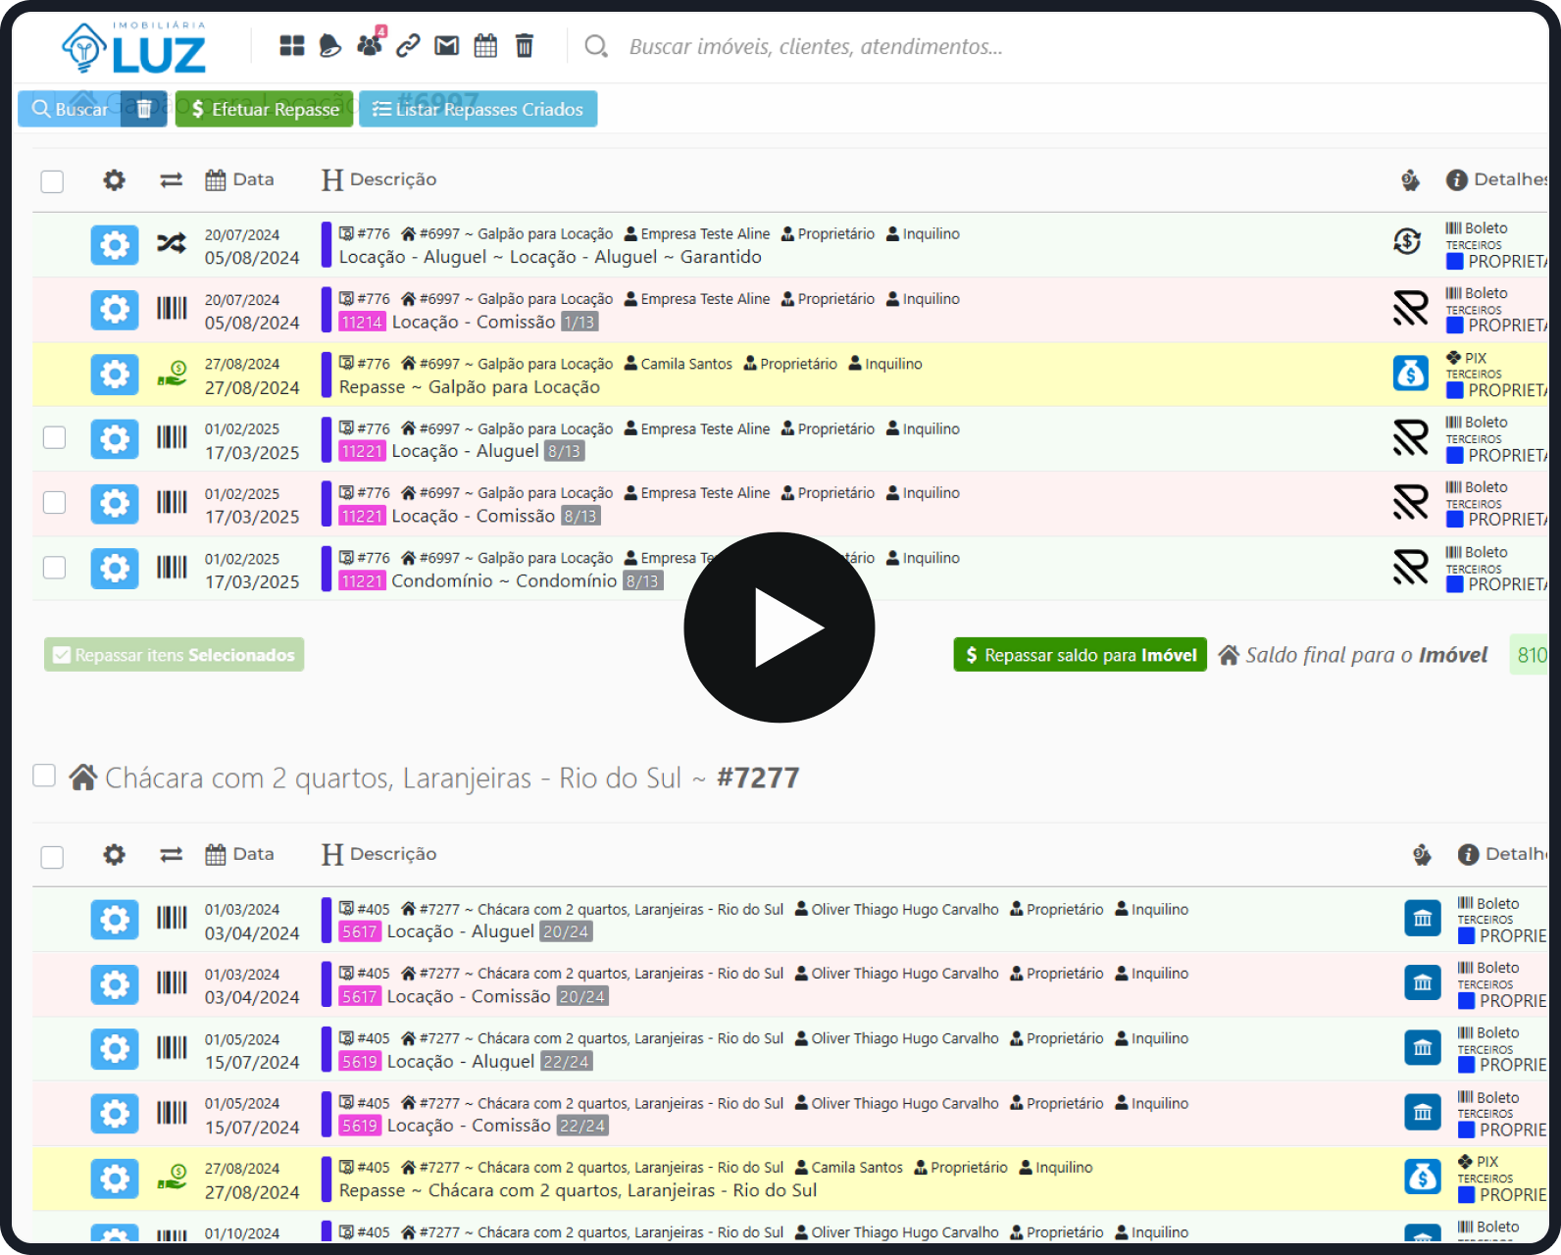Click Repassar saldo para Imóvel button
This screenshot has height=1255, width=1561.
click(x=1080, y=655)
